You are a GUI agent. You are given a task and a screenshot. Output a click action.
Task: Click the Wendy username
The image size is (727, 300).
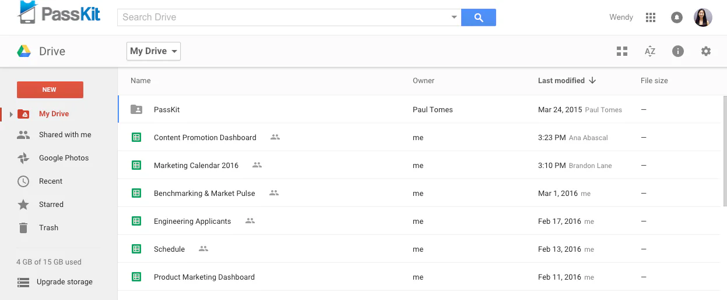pyautogui.click(x=621, y=17)
